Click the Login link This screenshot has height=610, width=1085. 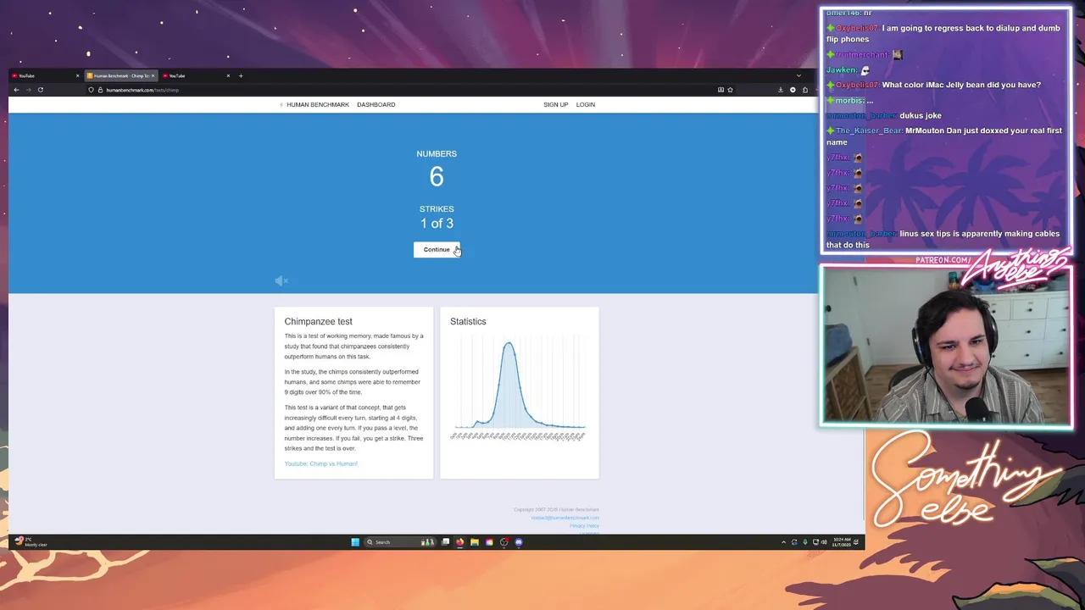point(585,104)
